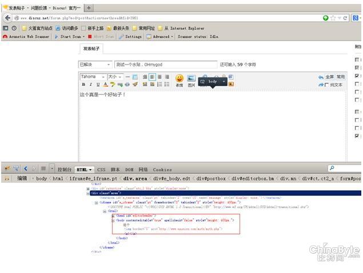The height and width of the screenshot is (273, 363).
Task: Expand the head editorheader node
Action: click(x=113, y=216)
